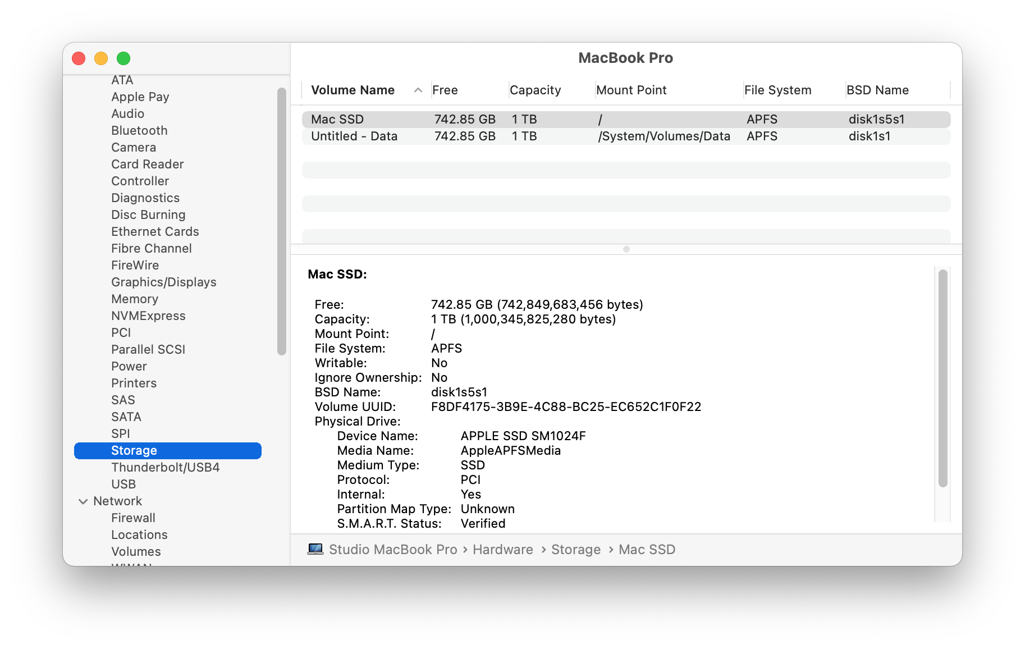1025x649 pixels.
Task: Click the split pane divider handle
Action: coord(626,249)
